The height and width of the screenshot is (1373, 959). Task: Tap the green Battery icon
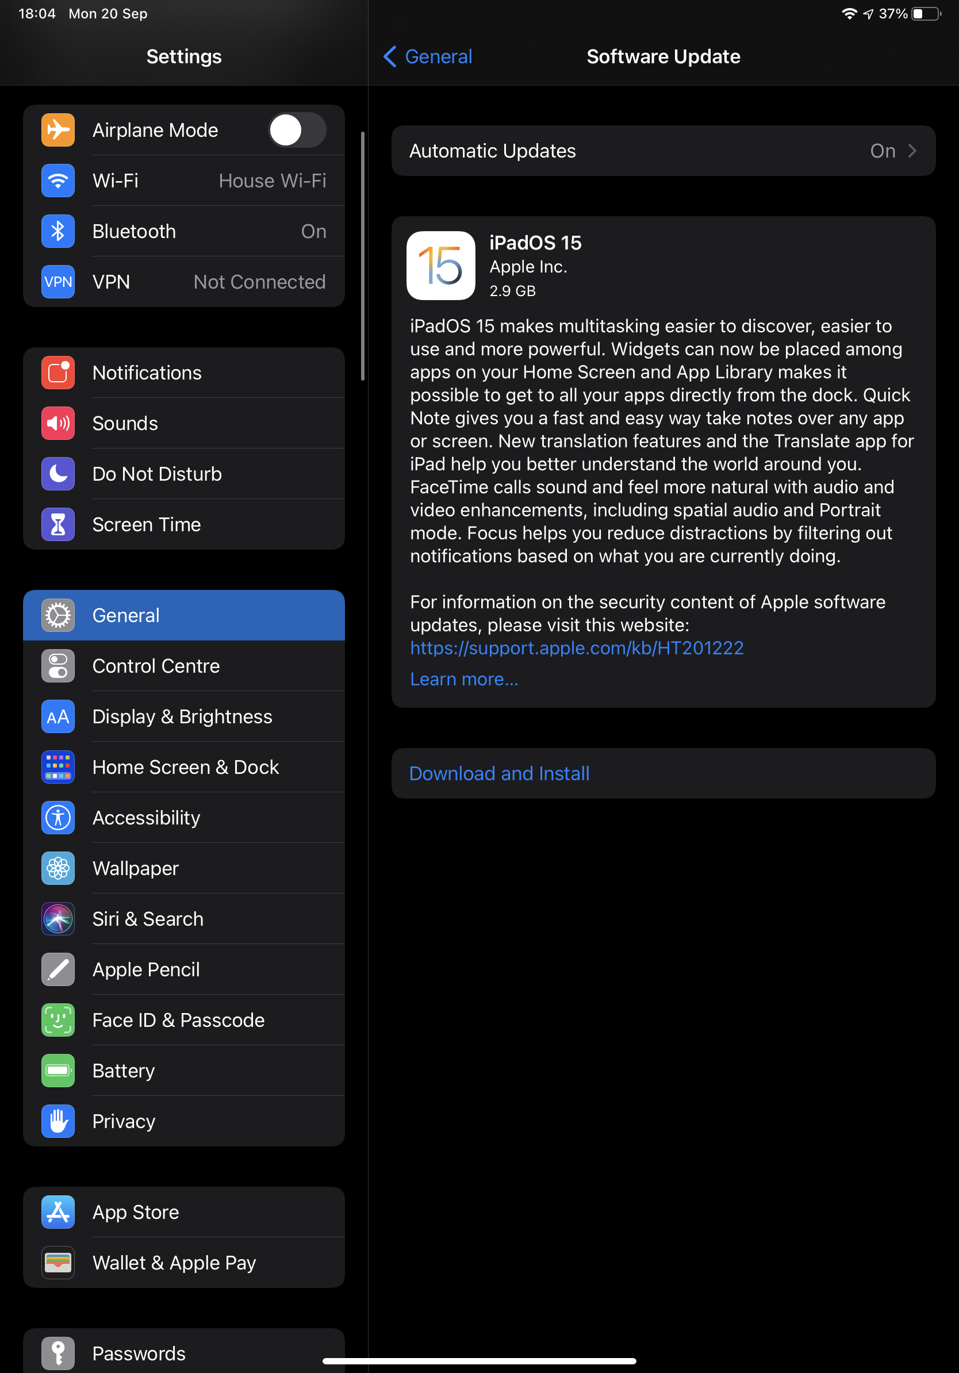click(58, 1071)
